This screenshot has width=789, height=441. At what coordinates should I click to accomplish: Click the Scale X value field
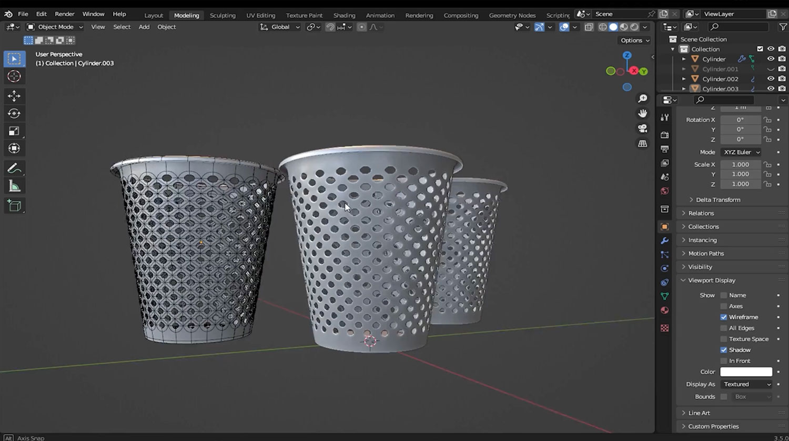(740, 164)
